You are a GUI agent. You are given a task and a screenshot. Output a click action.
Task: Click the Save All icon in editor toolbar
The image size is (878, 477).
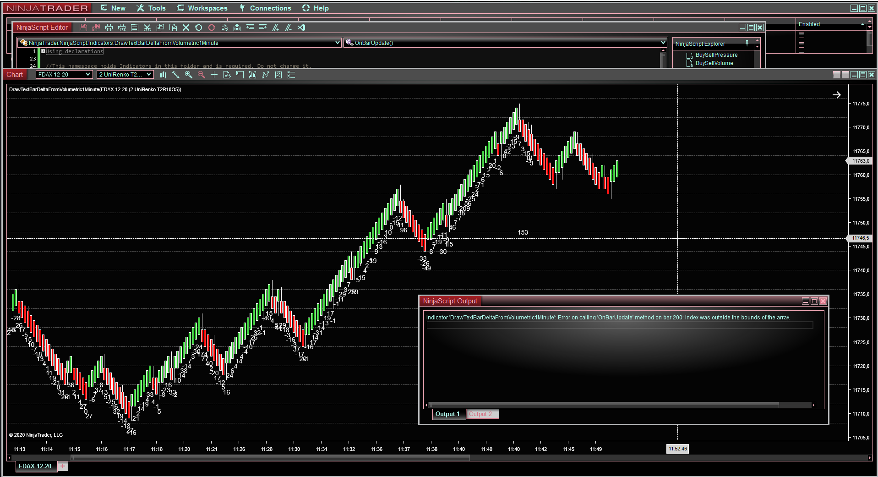96,27
